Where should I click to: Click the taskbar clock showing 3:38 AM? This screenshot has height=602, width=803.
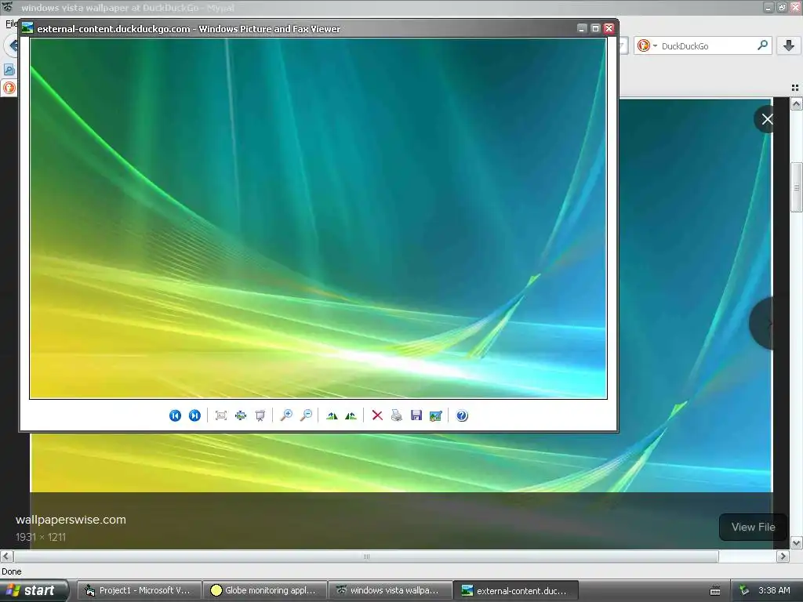[x=774, y=591]
